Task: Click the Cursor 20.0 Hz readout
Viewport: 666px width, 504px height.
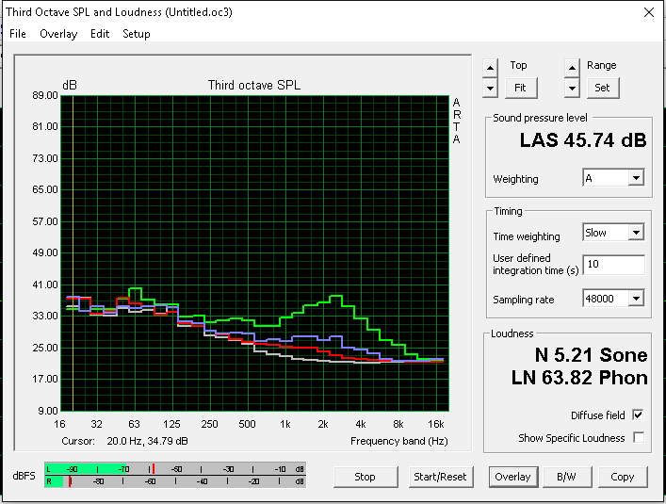Action: (125, 441)
